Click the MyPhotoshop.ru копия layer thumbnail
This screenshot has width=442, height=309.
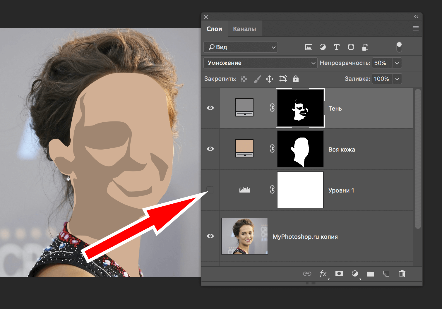(x=245, y=236)
